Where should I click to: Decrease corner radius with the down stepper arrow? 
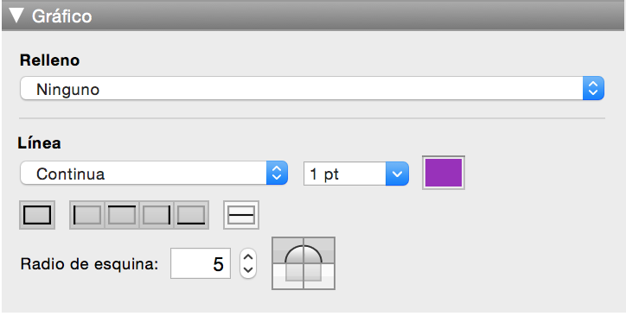coord(248,270)
